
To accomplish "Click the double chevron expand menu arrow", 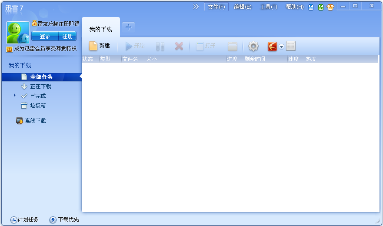I will 196,7.
